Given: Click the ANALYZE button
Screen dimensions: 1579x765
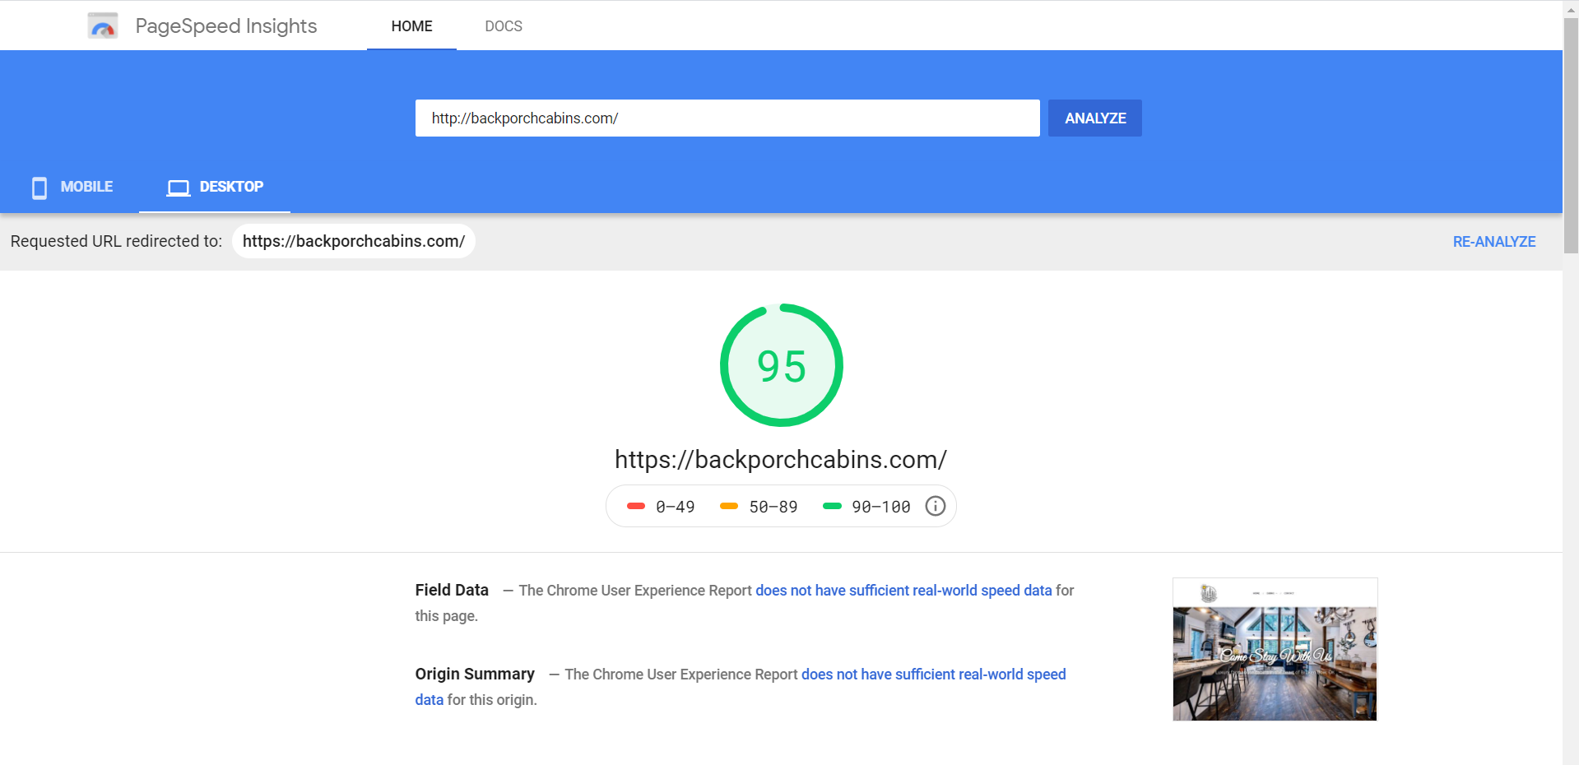Looking at the screenshot, I should point(1094,118).
